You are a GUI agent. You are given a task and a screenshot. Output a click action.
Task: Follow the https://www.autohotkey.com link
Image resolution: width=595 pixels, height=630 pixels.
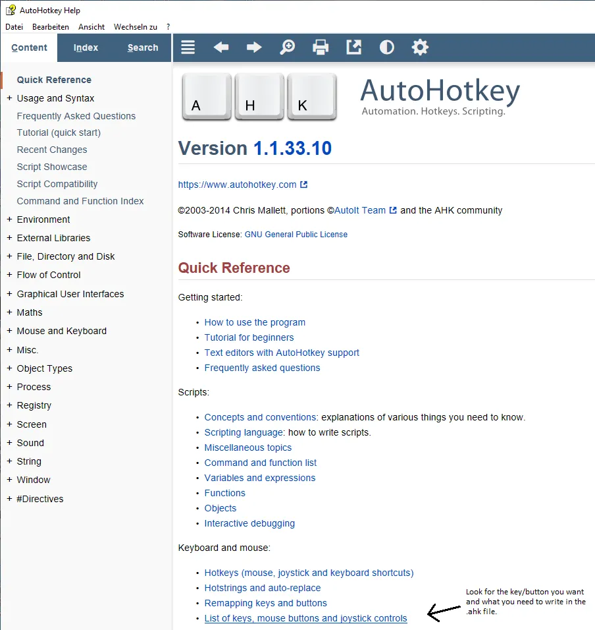tap(237, 185)
